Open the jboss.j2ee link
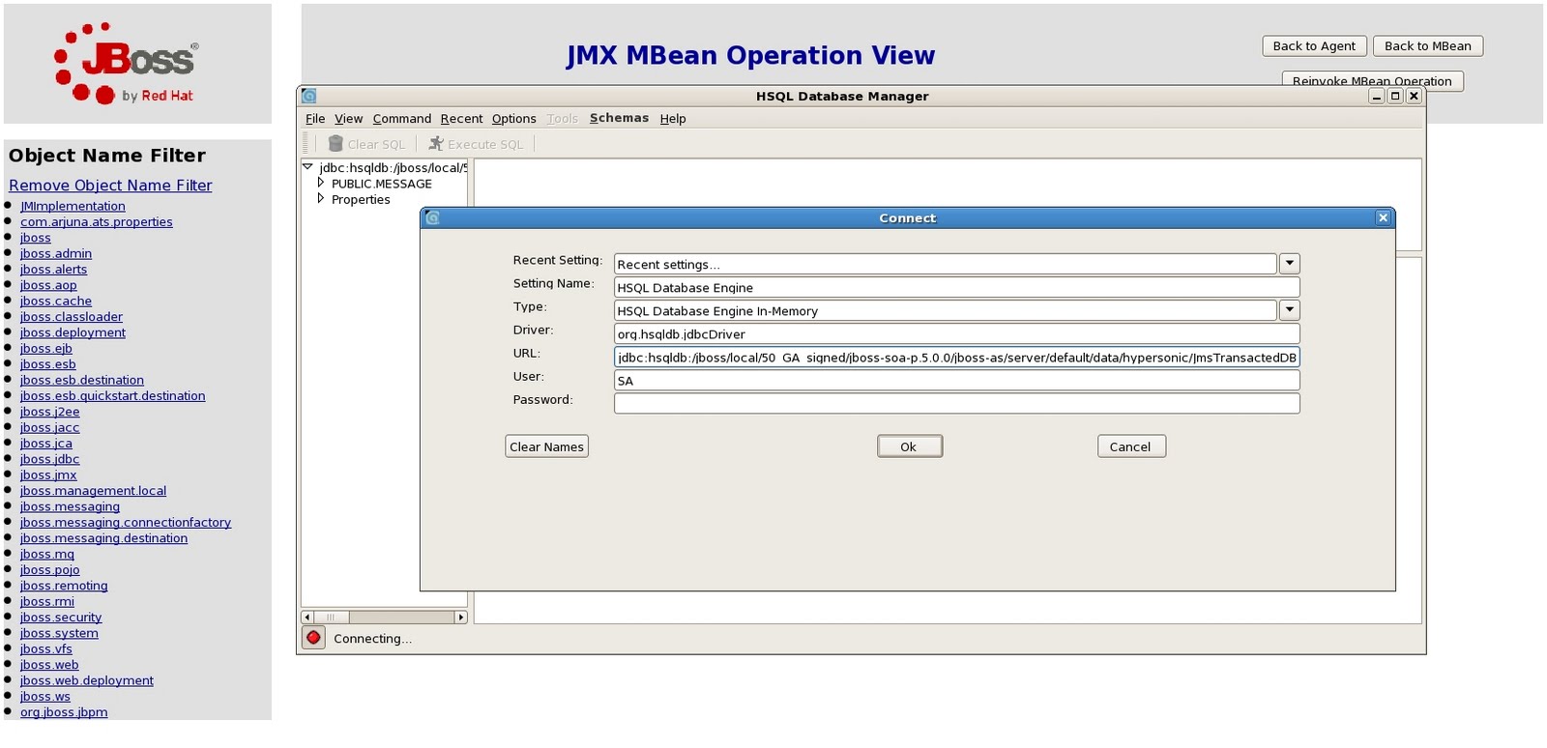1547x748 pixels. click(50, 412)
